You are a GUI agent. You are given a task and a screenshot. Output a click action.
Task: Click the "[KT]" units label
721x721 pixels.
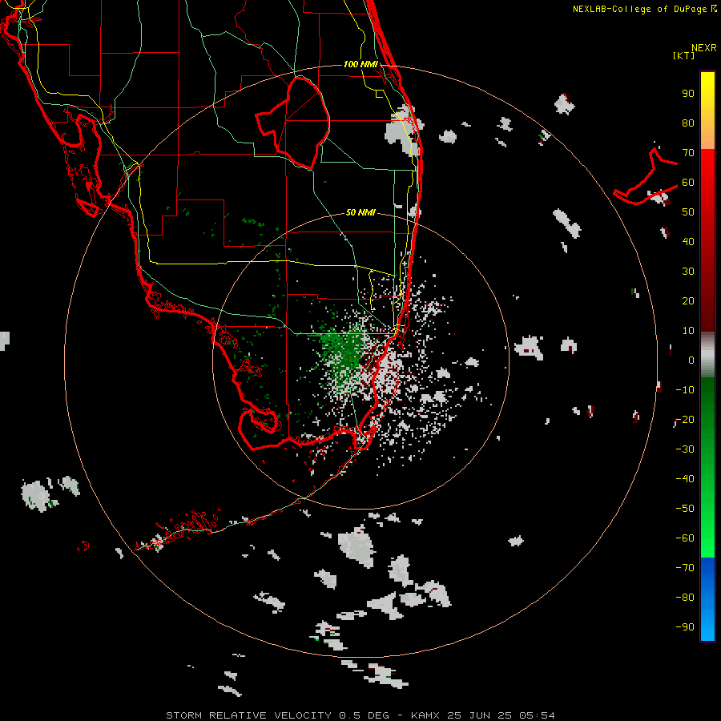coord(684,55)
